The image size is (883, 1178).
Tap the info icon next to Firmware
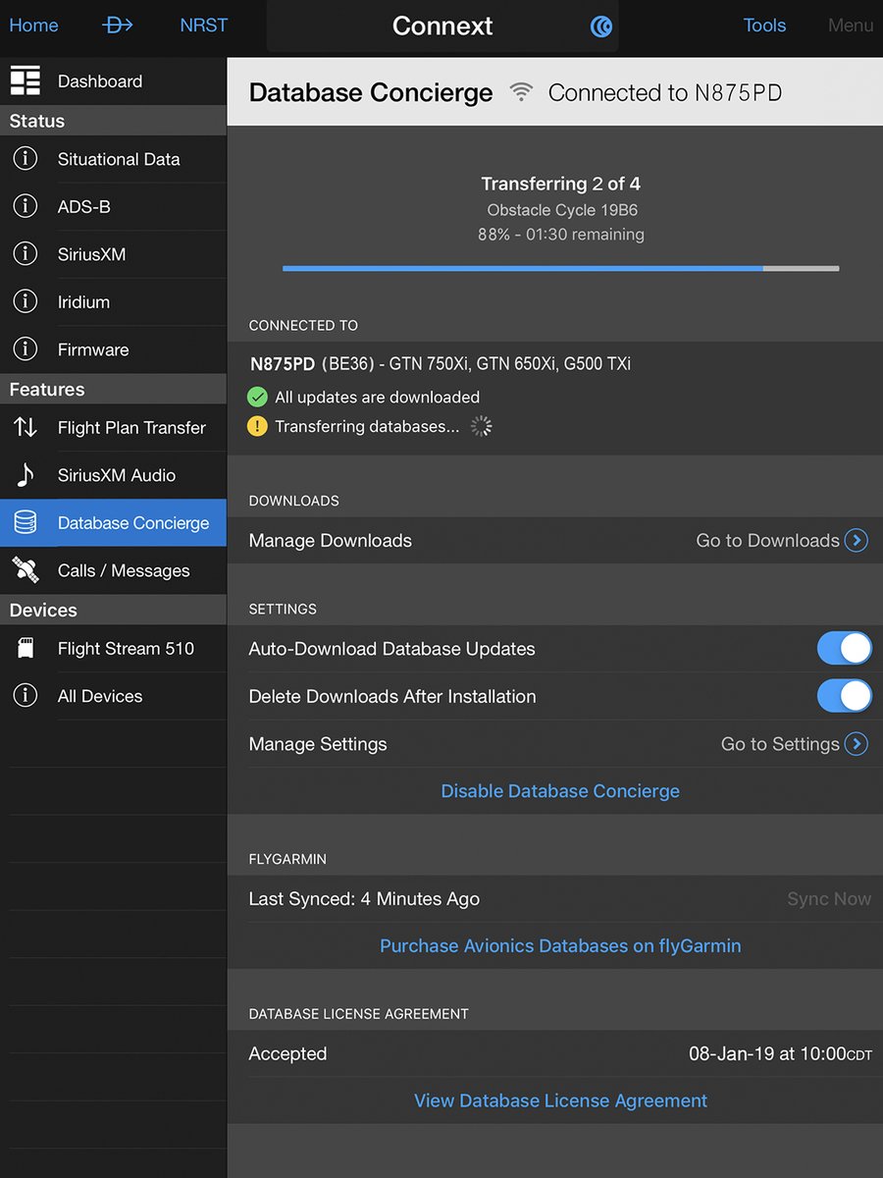pos(26,349)
